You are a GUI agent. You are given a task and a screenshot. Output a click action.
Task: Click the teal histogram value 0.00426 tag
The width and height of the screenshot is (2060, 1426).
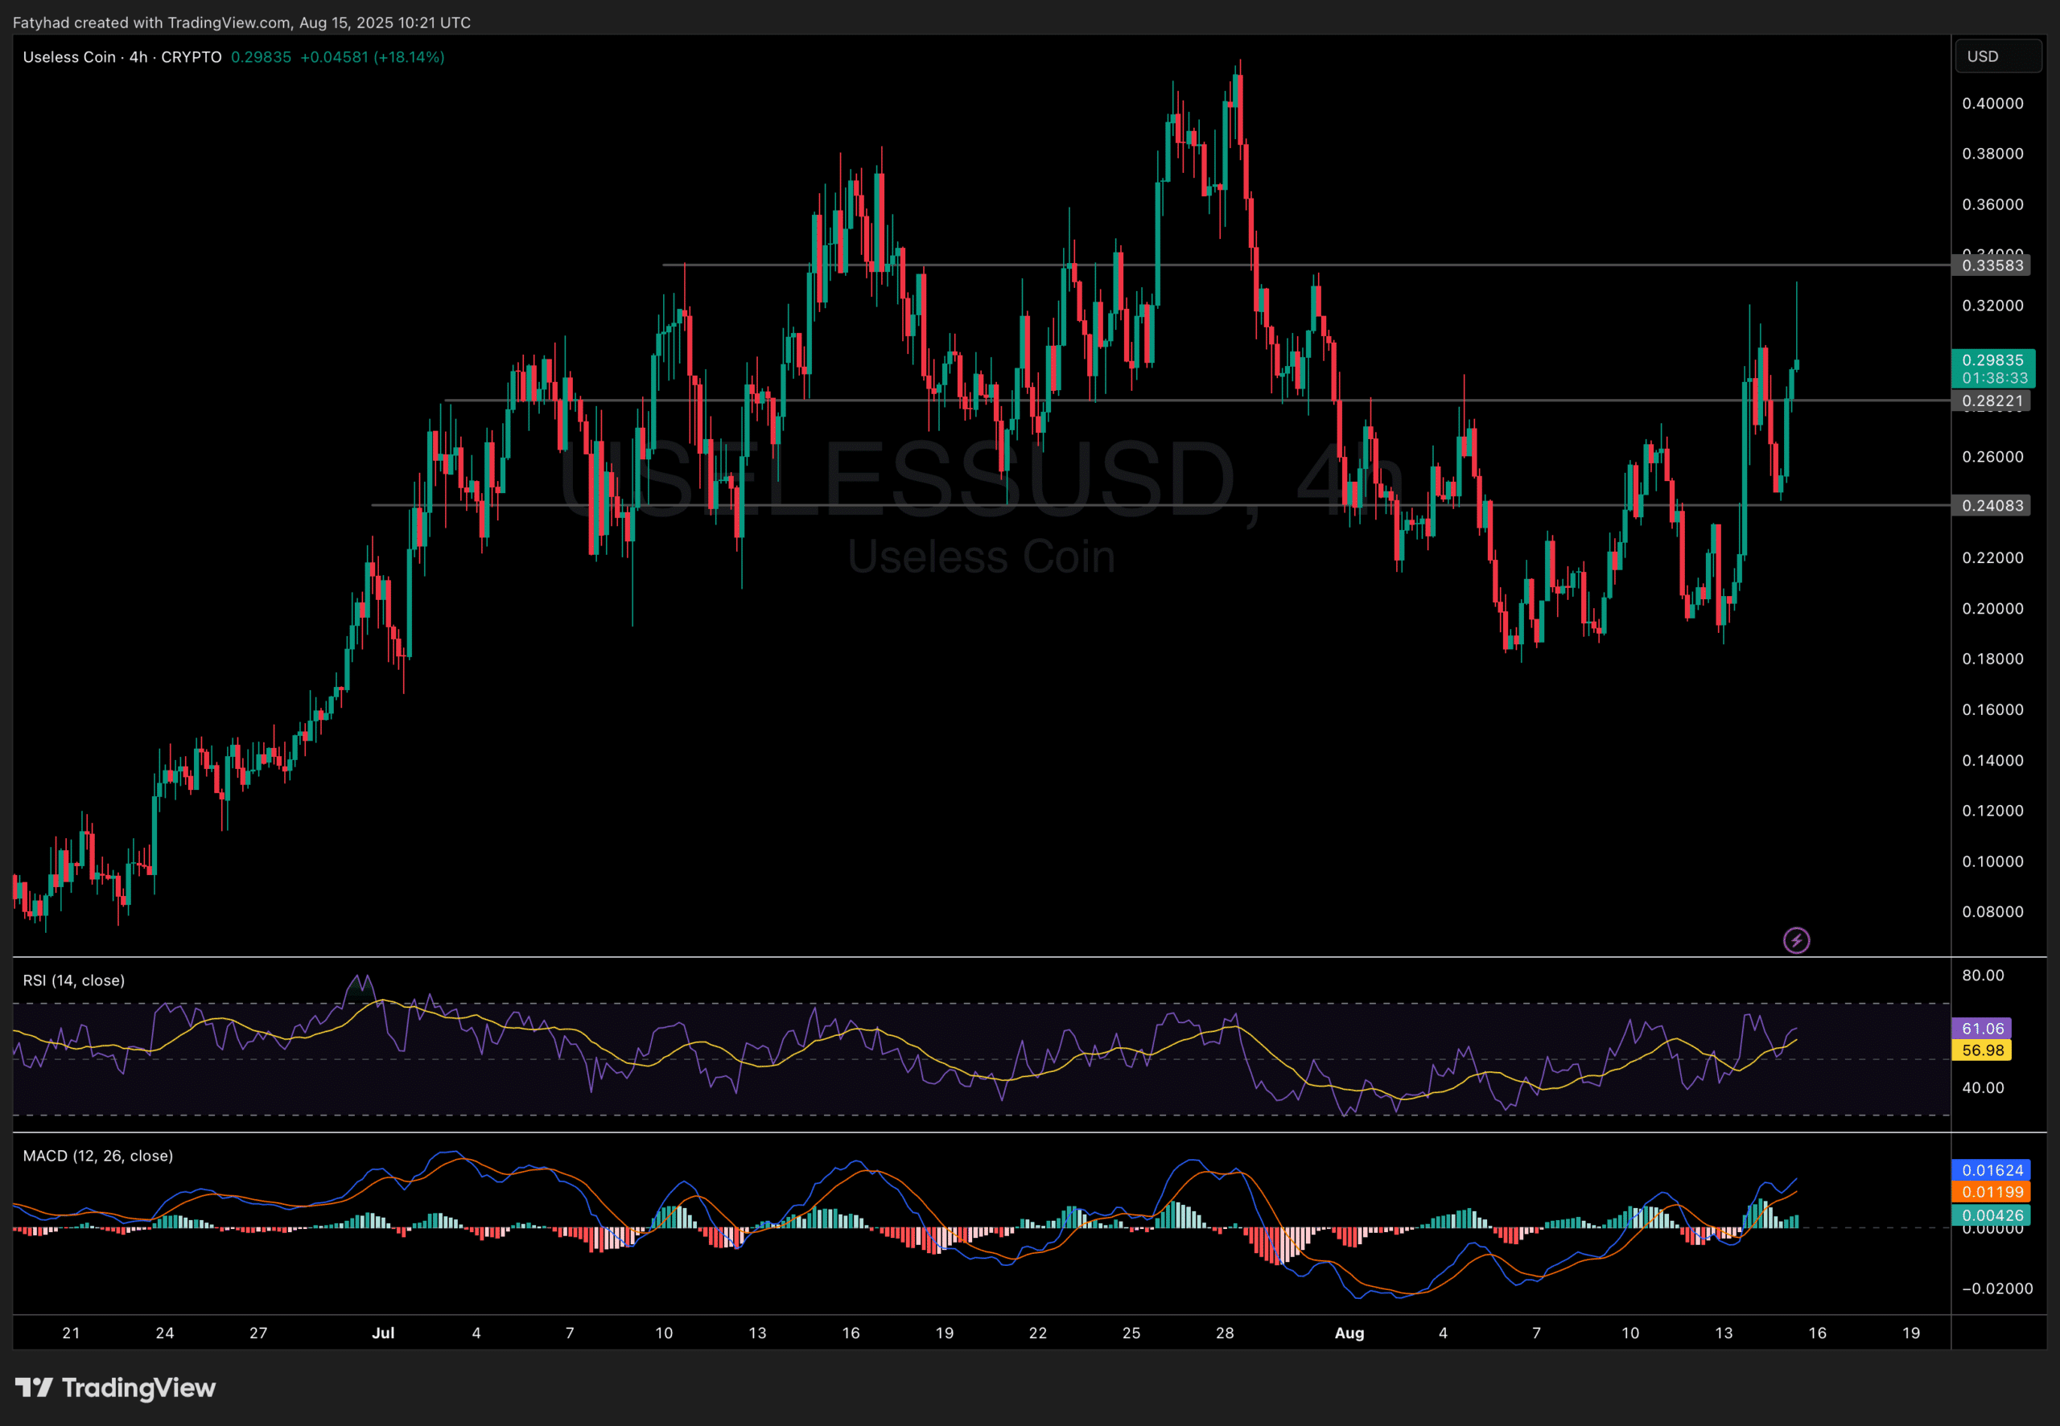[x=1992, y=1215]
